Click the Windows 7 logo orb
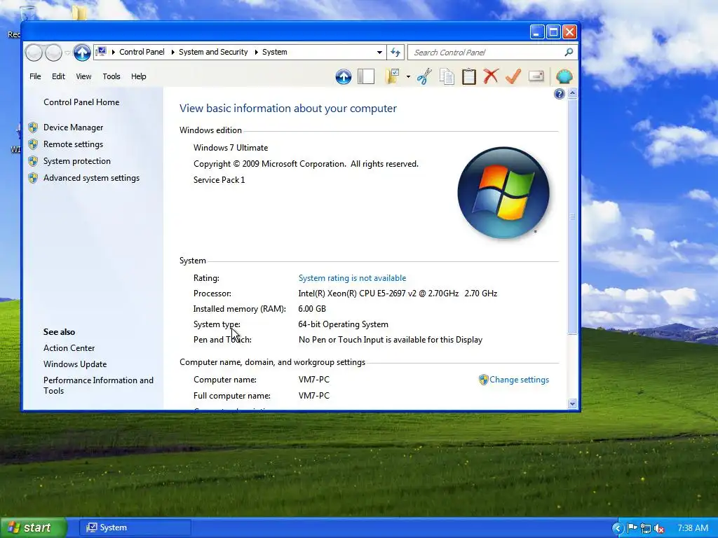The image size is (718, 538). tap(503, 193)
